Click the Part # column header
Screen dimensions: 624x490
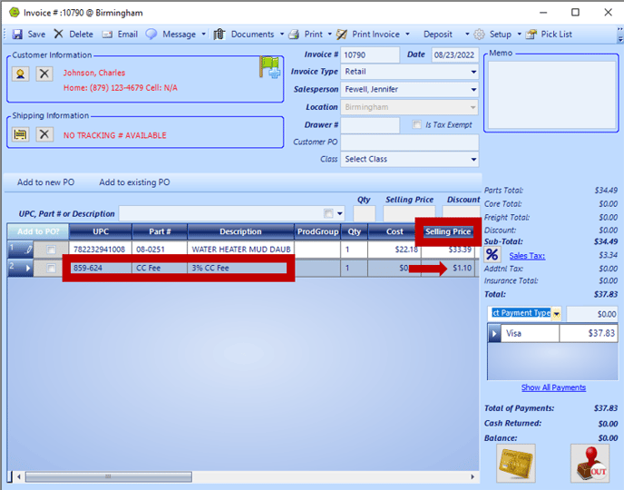pos(160,231)
